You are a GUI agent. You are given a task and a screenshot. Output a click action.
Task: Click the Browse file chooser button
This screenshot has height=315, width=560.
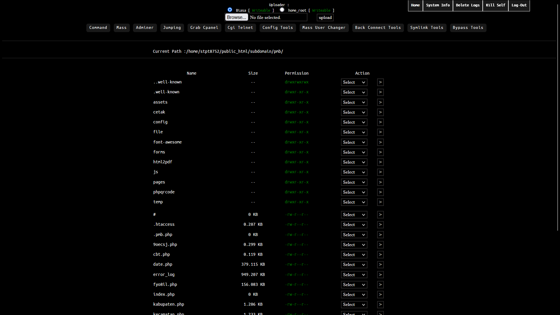coord(237,17)
